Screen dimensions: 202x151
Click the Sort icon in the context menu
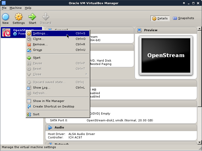click(29, 114)
